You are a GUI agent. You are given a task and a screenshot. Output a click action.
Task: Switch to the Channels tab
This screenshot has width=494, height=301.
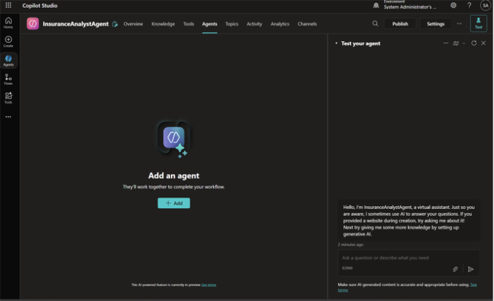pos(307,24)
